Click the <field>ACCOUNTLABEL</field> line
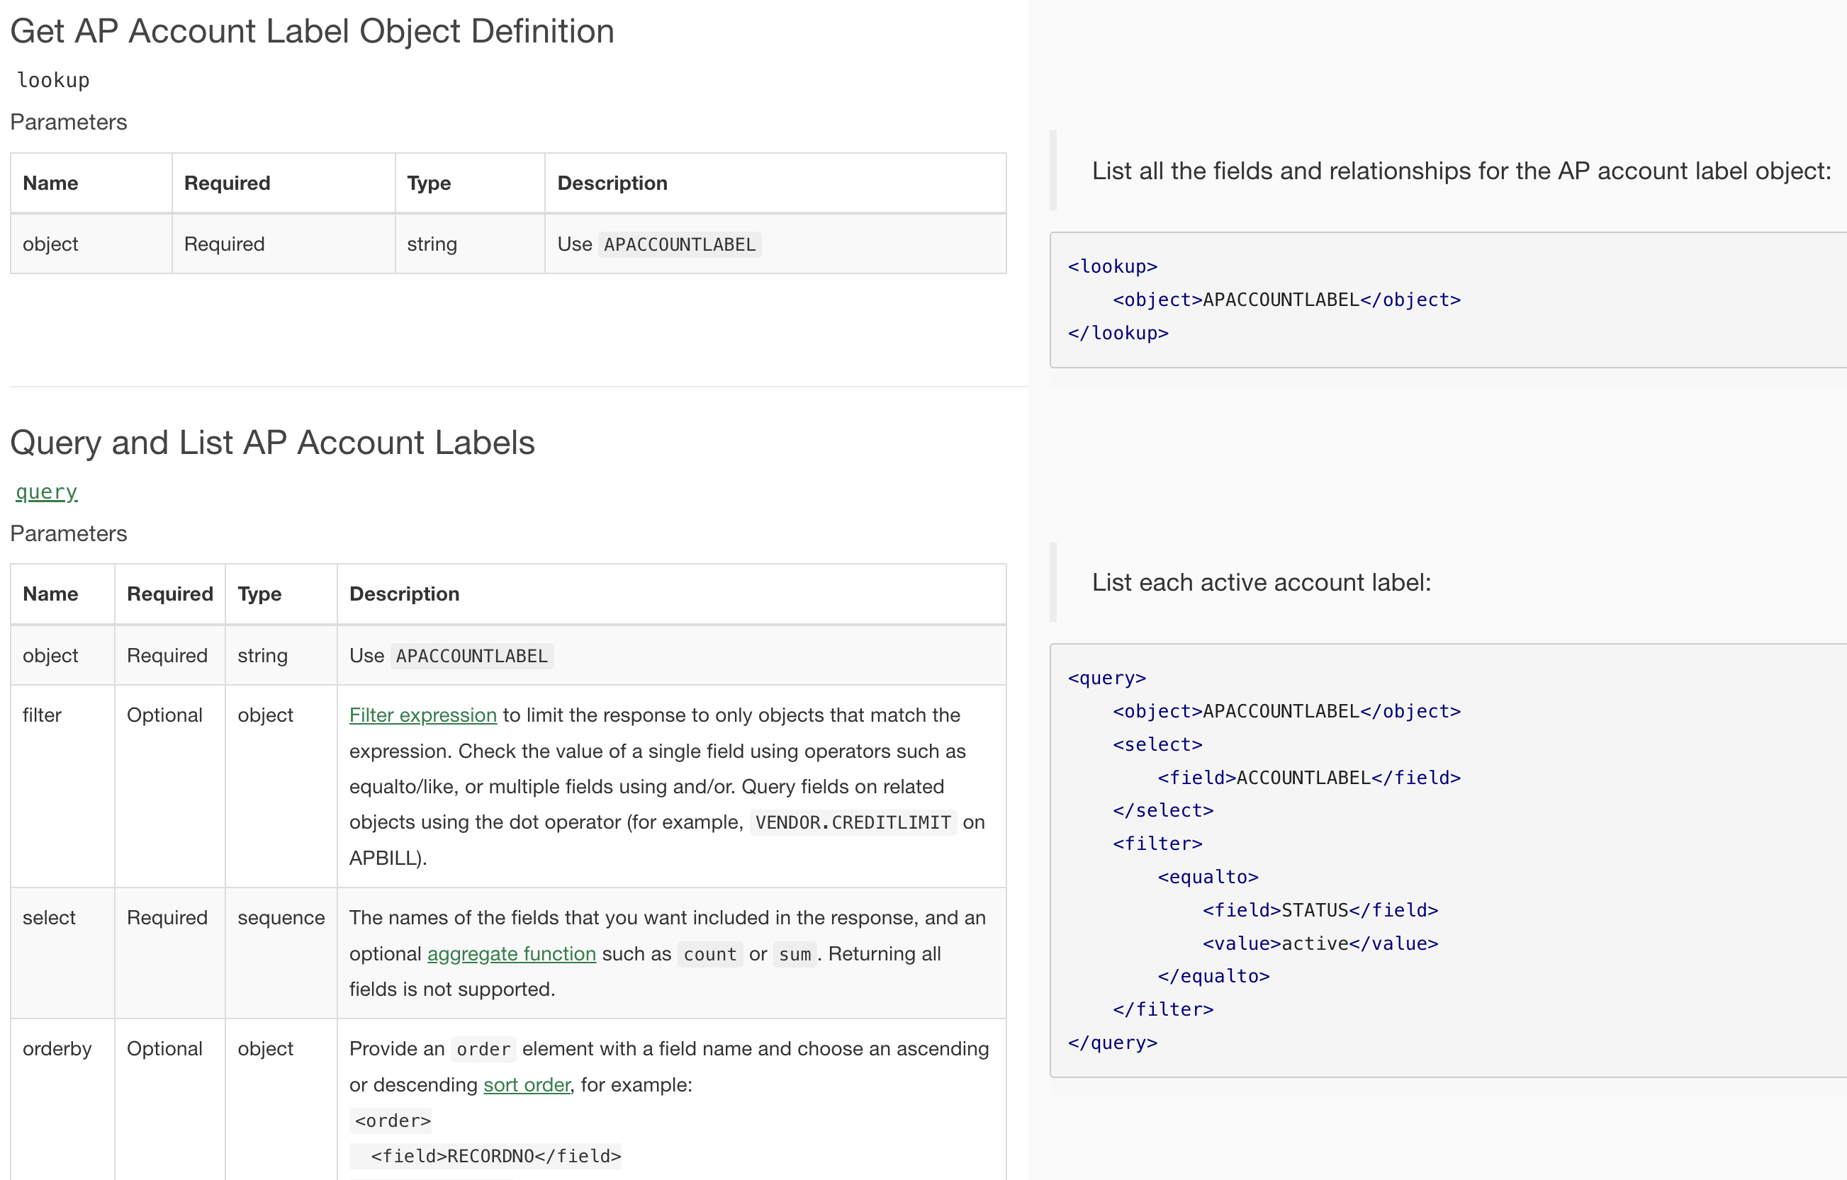1847x1180 pixels. (1309, 778)
